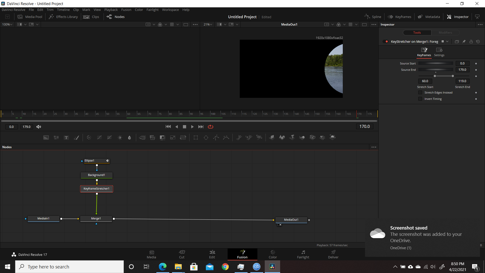Image resolution: width=485 pixels, height=273 pixels.
Task: Open left viewer options three-dot menu
Action: point(195,25)
